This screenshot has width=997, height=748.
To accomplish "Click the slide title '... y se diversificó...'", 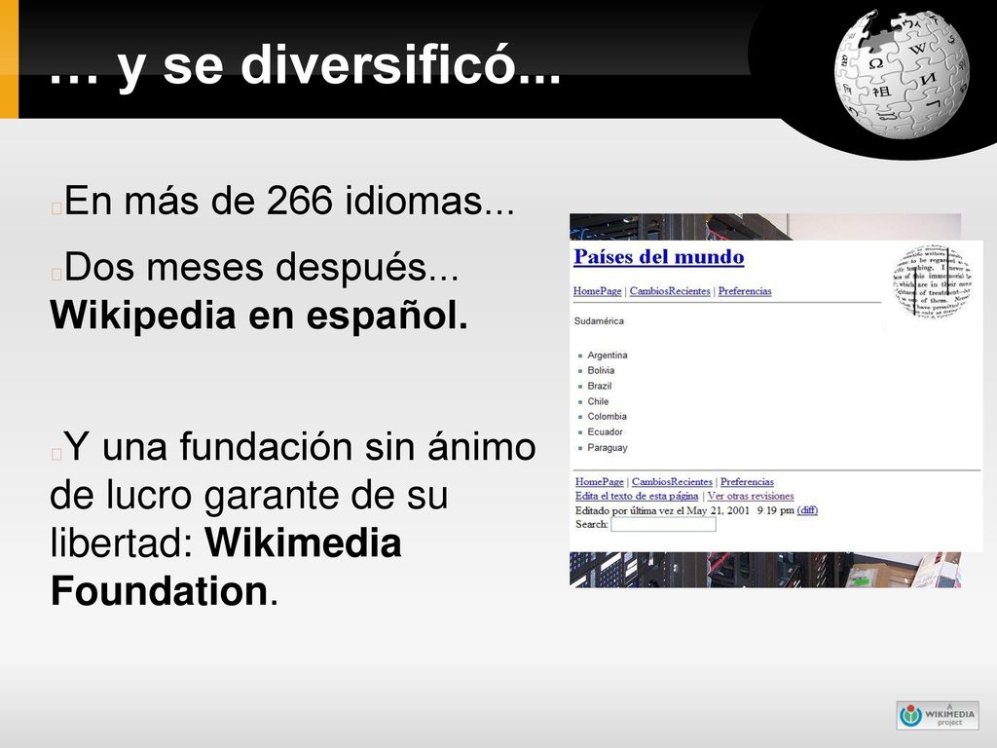I will 305,65.
